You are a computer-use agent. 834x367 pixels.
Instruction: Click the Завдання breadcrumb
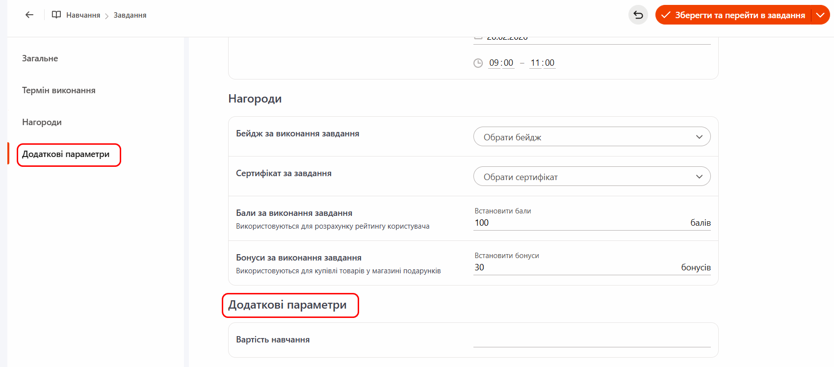pyautogui.click(x=130, y=15)
